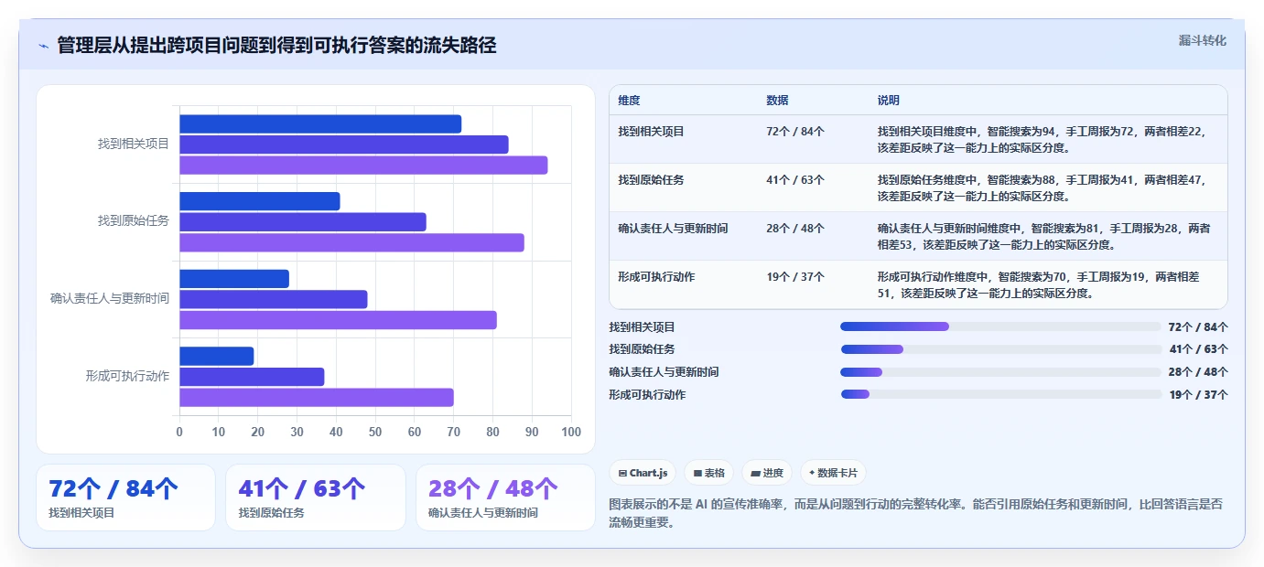Click the purple bar for 找到原始任务
Viewport: 1264px width, 567px height.
pos(351,242)
